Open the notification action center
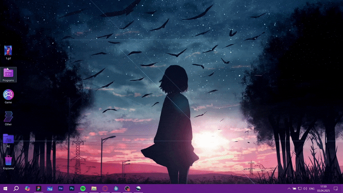 336,188
